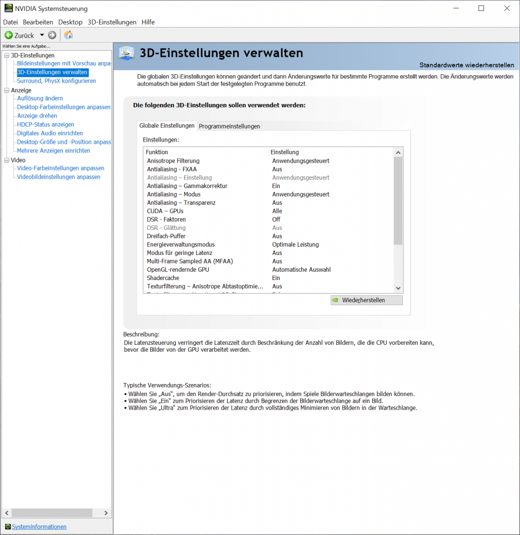Click the settings list scroll up arrow
The width and height of the screenshot is (520, 535).
point(398,153)
